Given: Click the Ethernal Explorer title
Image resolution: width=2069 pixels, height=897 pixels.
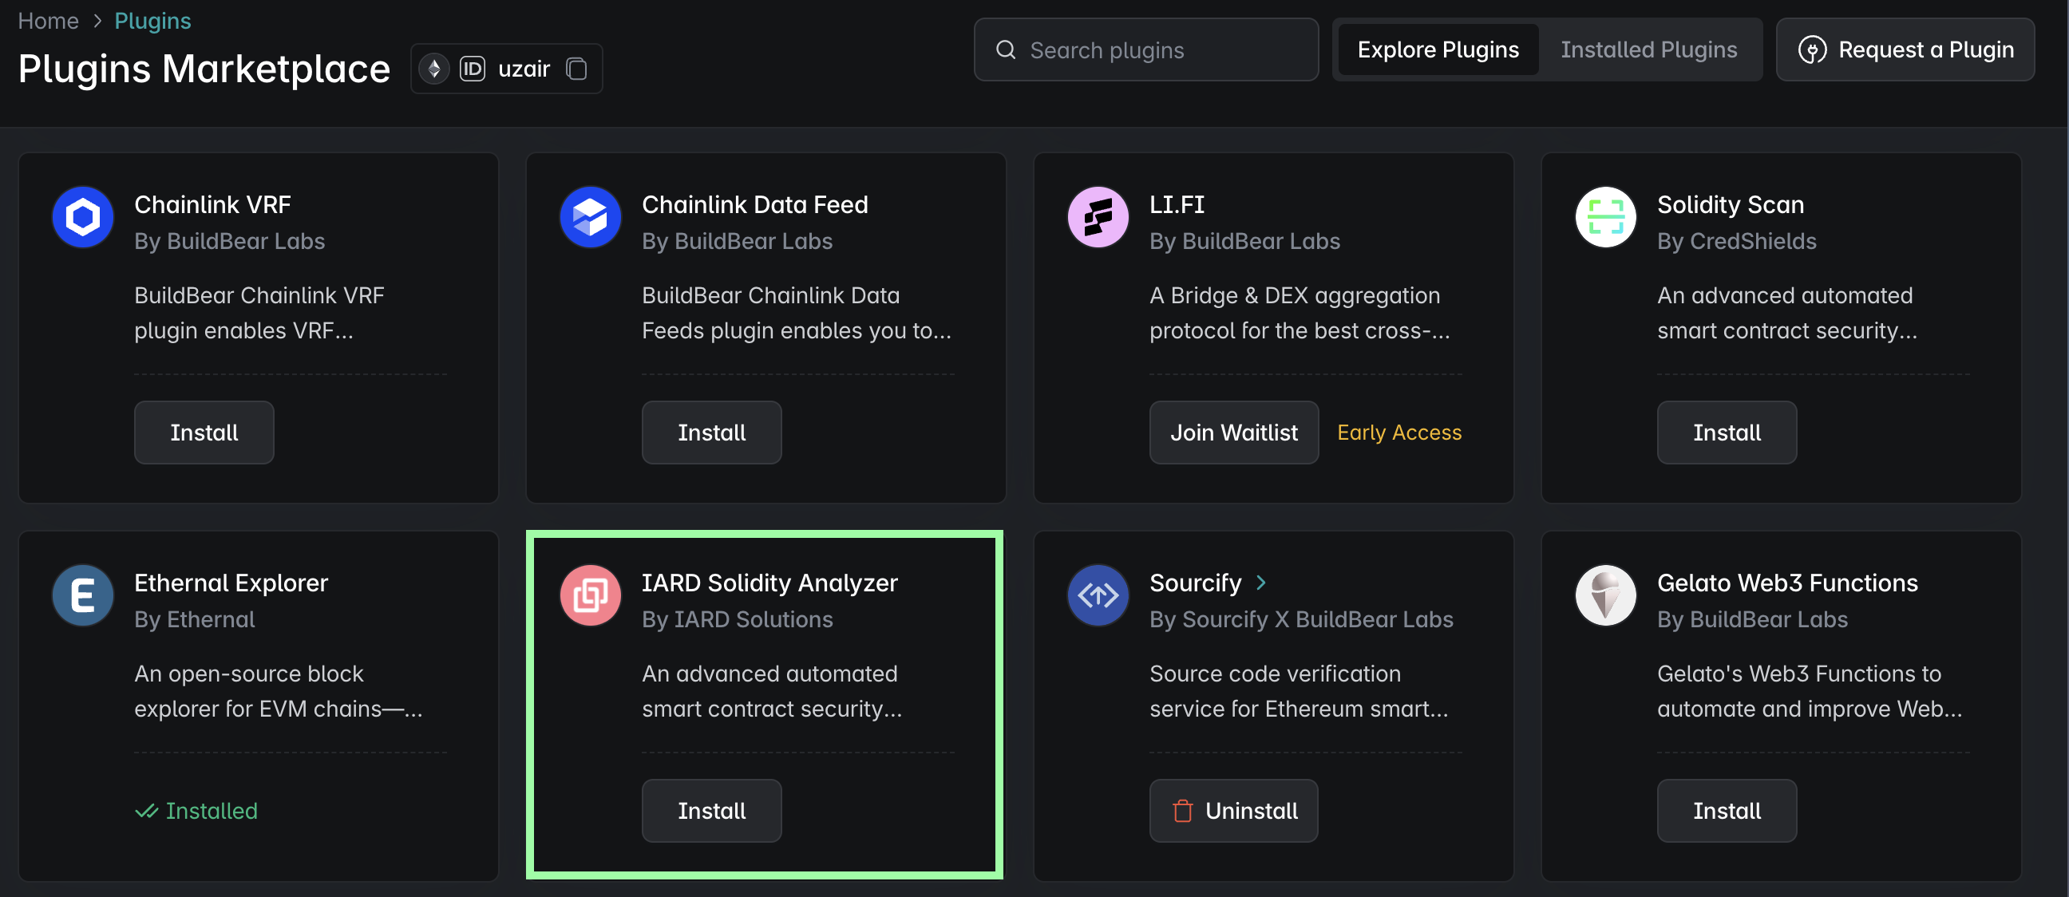Looking at the screenshot, I should point(231,583).
